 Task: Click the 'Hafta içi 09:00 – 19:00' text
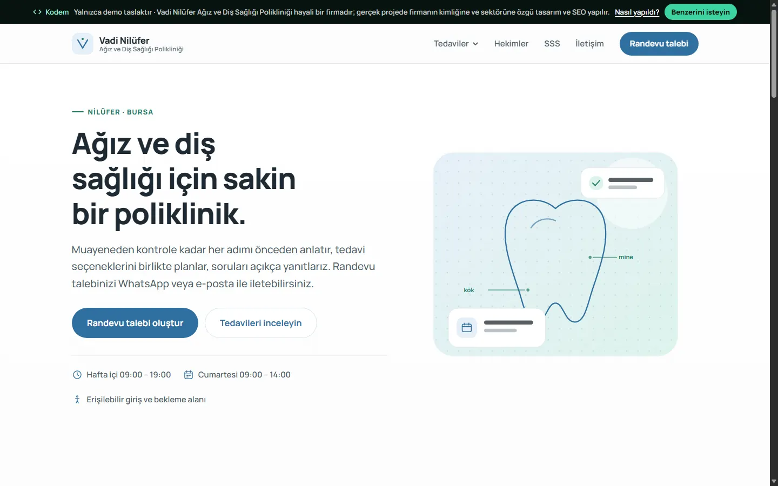[129, 375]
